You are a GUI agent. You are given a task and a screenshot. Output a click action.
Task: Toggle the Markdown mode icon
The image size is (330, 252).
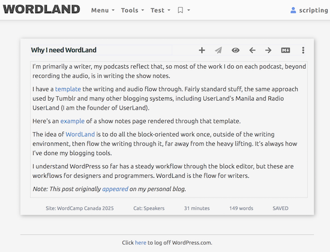tap(286, 50)
